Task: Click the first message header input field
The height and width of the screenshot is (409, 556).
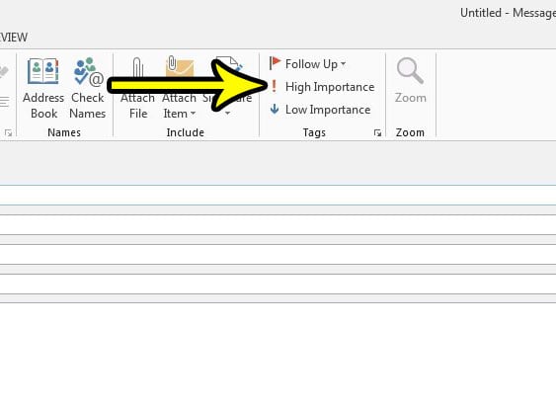Action: [x=278, y=195]
